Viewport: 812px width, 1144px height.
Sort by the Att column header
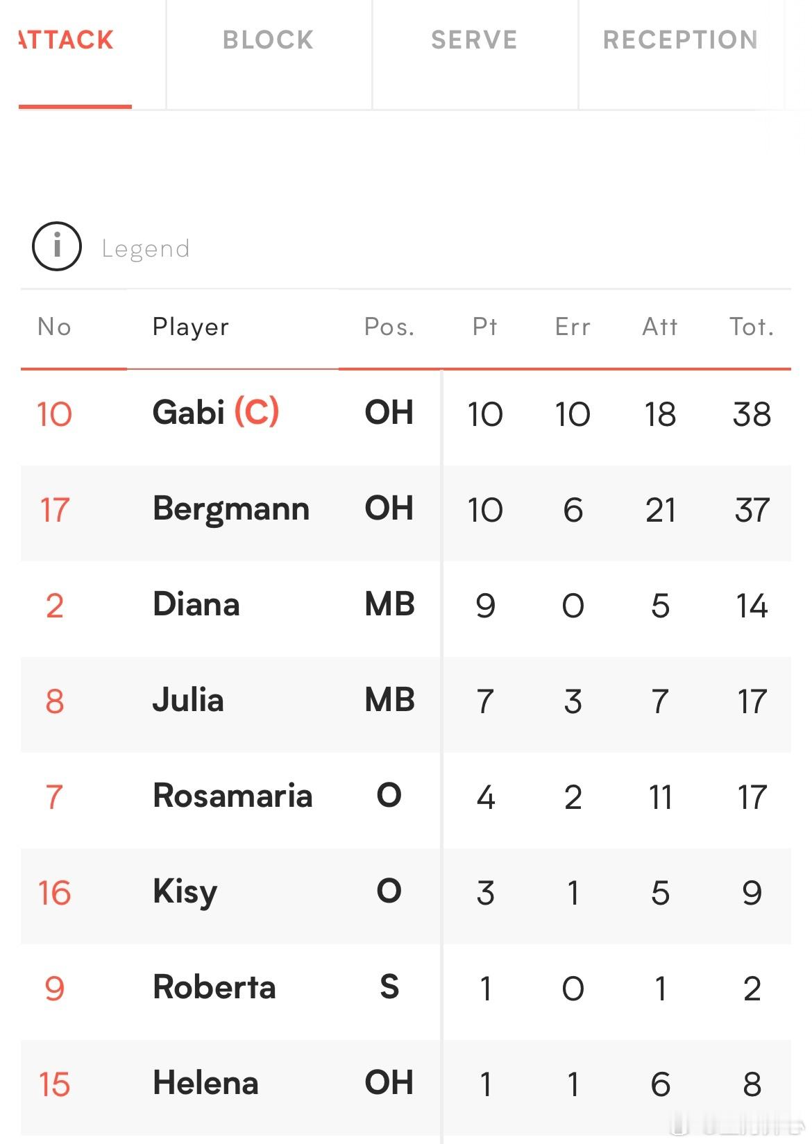(x=660, y=327)
